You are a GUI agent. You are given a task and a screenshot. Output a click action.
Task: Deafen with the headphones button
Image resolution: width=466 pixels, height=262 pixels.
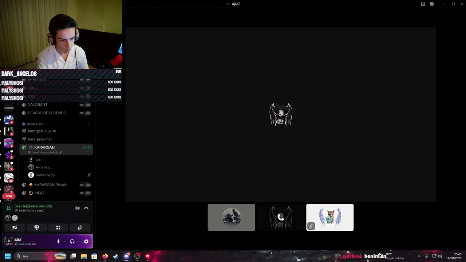point(72,241)
